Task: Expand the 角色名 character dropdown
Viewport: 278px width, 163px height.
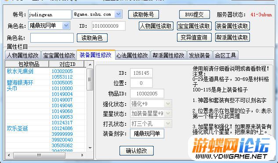Action: (66, 25)
